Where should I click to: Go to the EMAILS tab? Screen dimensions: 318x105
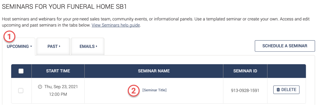tap(87, 46)
